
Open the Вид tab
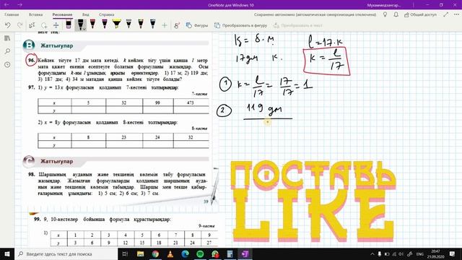coord(85,14)
